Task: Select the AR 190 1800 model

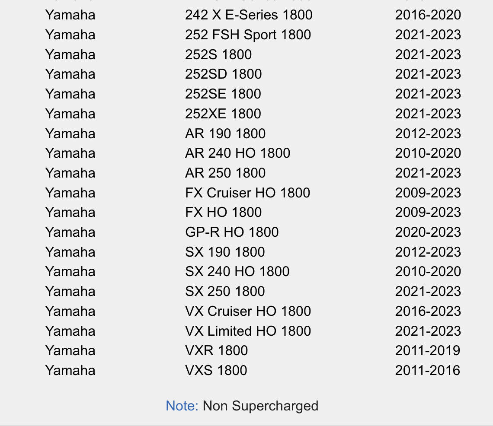Action: [x=225, y=134]
